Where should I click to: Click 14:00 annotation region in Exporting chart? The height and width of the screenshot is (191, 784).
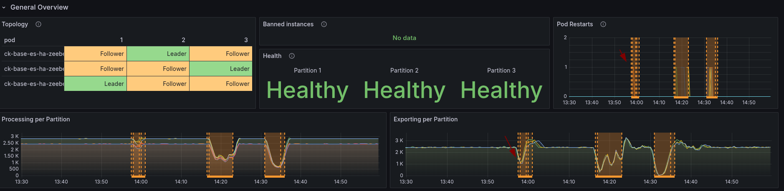pyautogui.click(x=525, y=155)
